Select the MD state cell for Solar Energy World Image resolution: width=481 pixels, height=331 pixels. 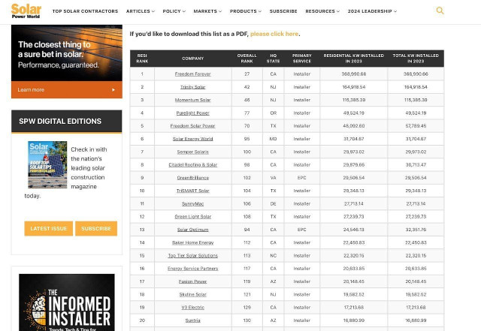(273, 139)
